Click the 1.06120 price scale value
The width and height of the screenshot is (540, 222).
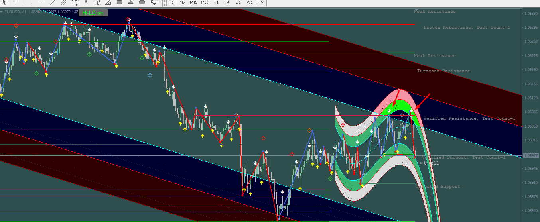pyautogui.click(x=531, y=98)
